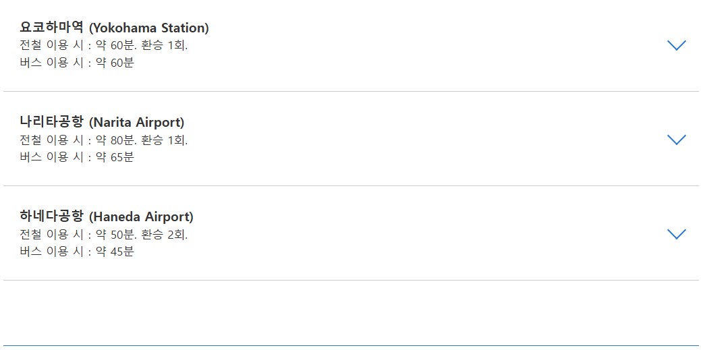Viewport: 701px width, 350px height.
Task: Click Haneda train info: 약 50분, 환승 2회
Action: coord(104,234)
